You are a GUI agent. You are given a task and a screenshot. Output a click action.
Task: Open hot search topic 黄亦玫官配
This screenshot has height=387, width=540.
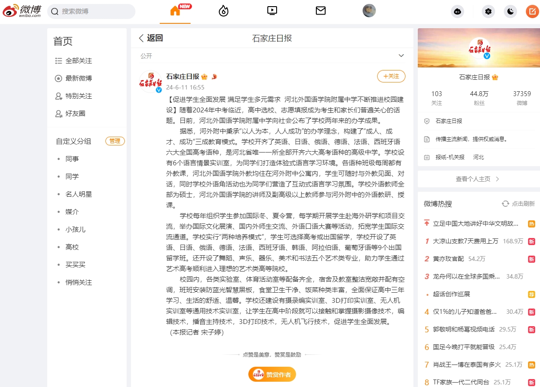pyautogui.click(x=448, y=259)
